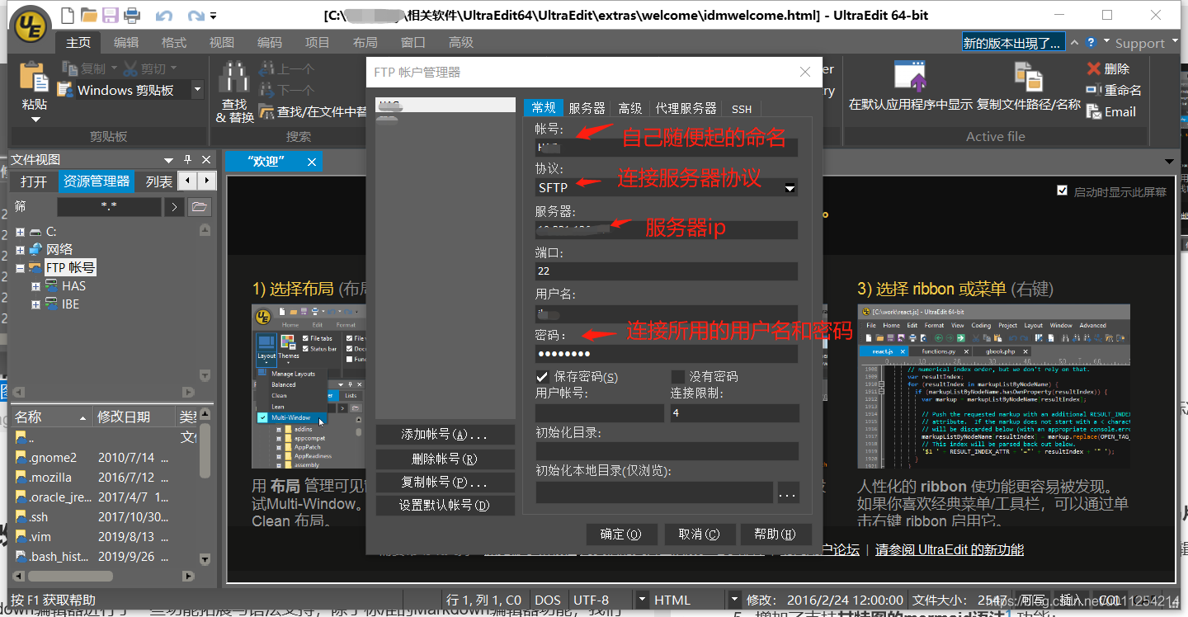Select the HAS FTP account tree icon

point(52,285)
